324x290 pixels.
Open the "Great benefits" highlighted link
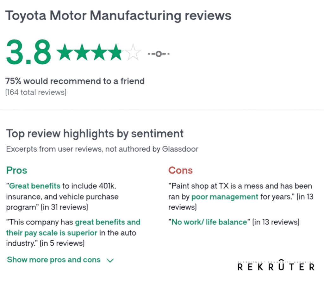[35, 186]
